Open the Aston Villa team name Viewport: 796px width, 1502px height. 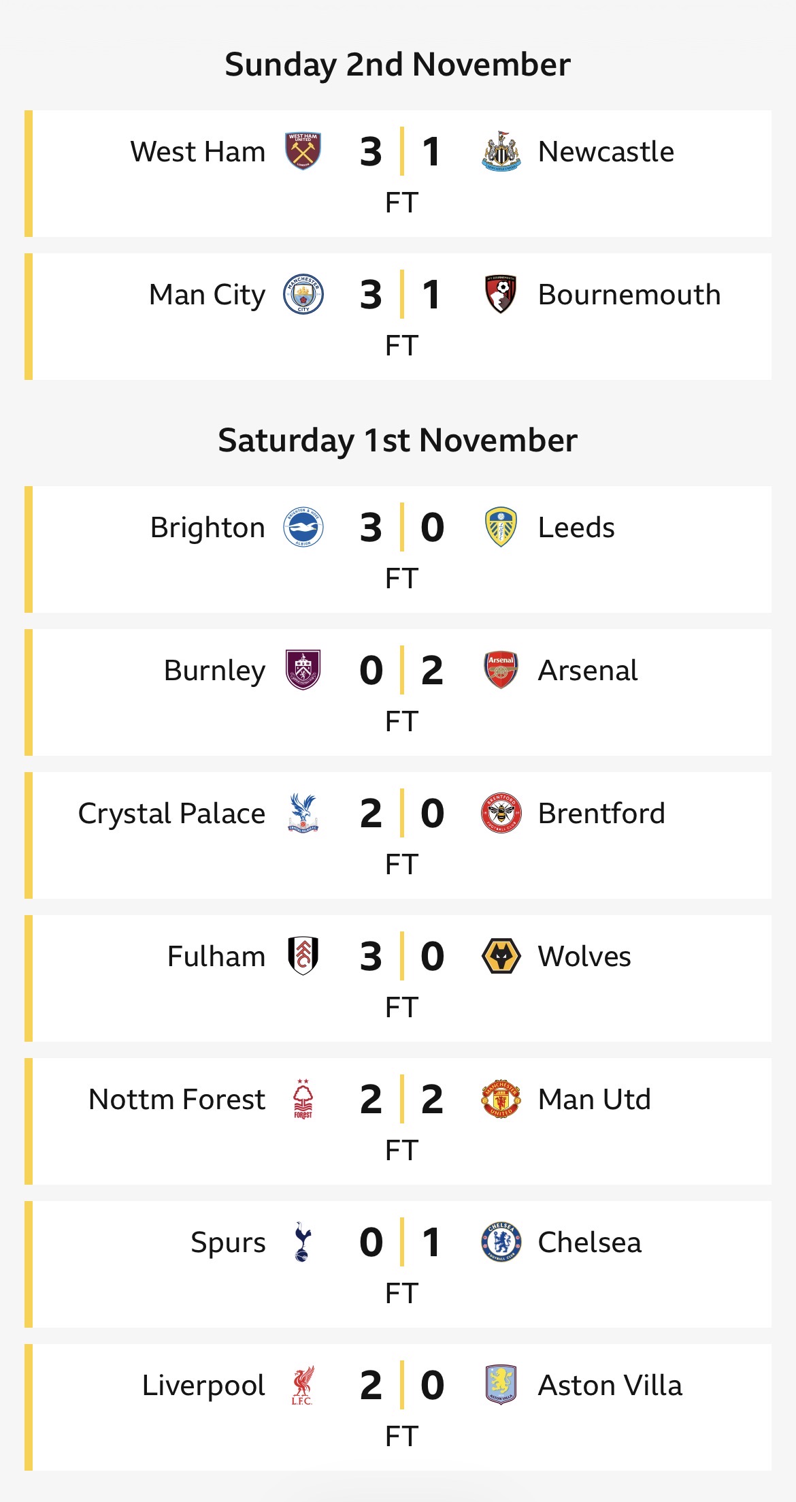(x=610, y=1385)
